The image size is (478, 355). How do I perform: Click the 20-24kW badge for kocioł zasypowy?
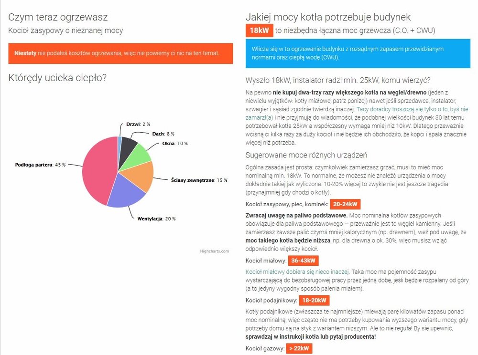click(345, 204)
